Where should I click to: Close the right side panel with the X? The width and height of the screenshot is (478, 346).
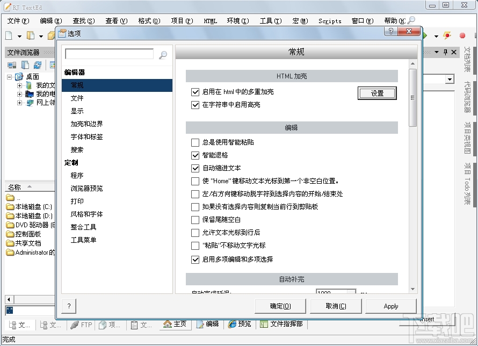point(454,52)
